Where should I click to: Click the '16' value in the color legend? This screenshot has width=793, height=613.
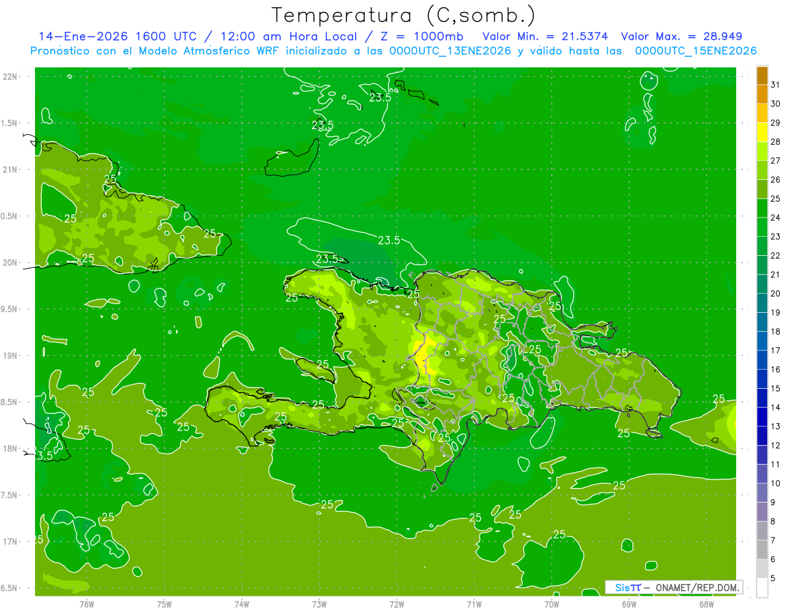pos(776,369)
